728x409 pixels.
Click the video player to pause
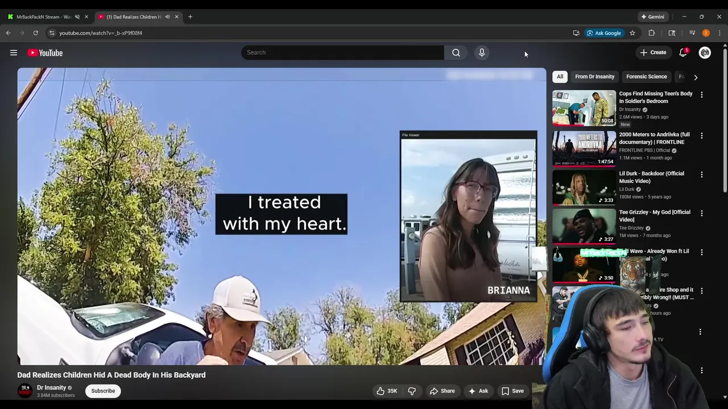click(x=282, y=216)
